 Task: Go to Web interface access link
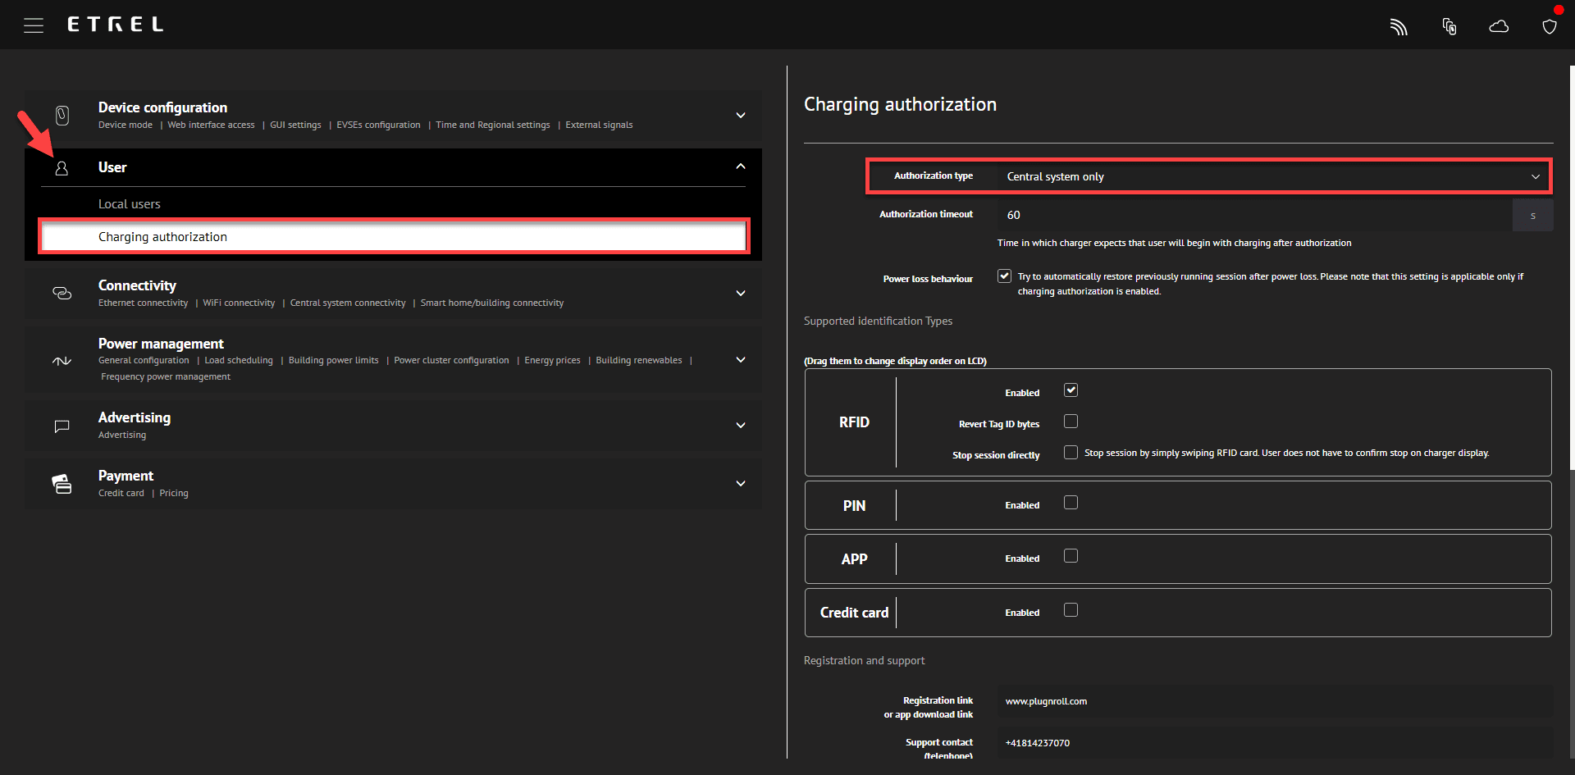point(211,125)
